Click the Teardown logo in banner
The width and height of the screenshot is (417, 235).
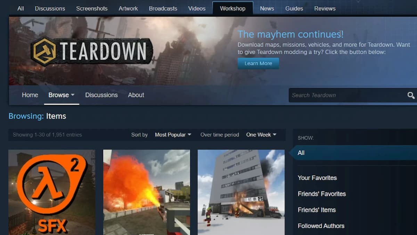[x=92, y=52]
